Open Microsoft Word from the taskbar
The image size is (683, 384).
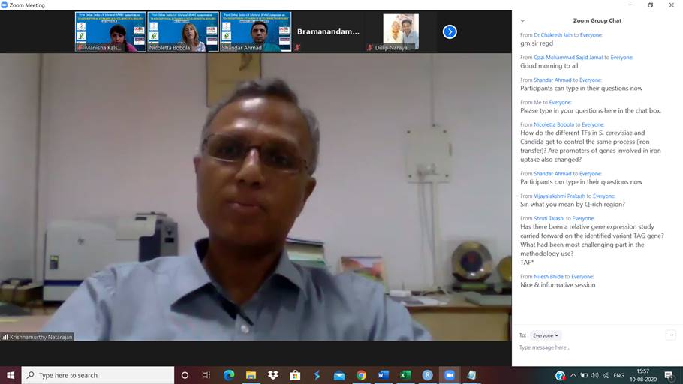click(384, 375)
